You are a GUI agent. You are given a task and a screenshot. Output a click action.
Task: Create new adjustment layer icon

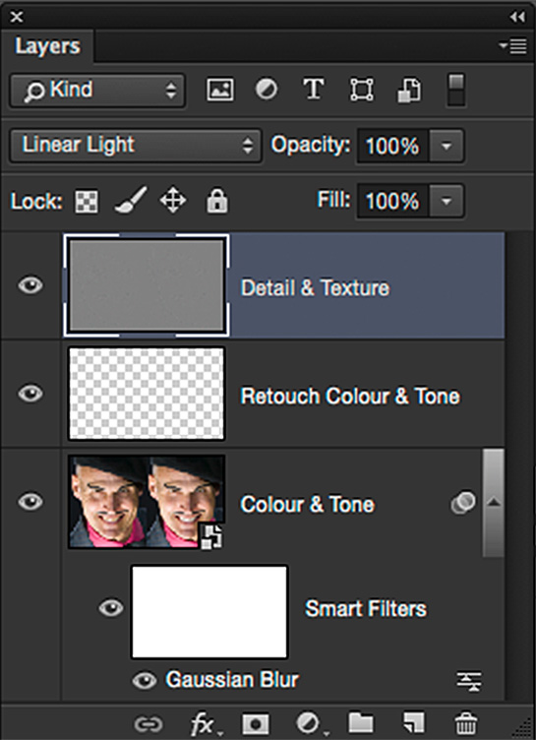coord(308,723)
